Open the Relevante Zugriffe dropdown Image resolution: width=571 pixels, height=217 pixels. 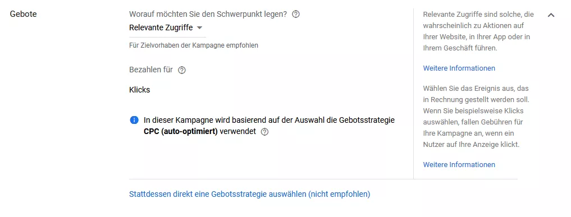tap(167, 28)
